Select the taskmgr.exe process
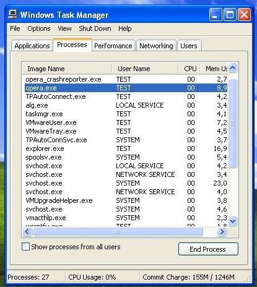The image size is (257, 287). (125, 114)
